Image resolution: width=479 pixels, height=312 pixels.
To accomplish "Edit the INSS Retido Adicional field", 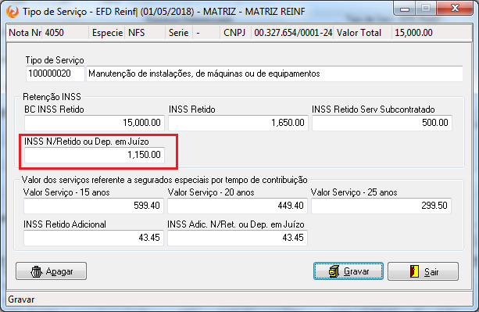I will point(94,238).
